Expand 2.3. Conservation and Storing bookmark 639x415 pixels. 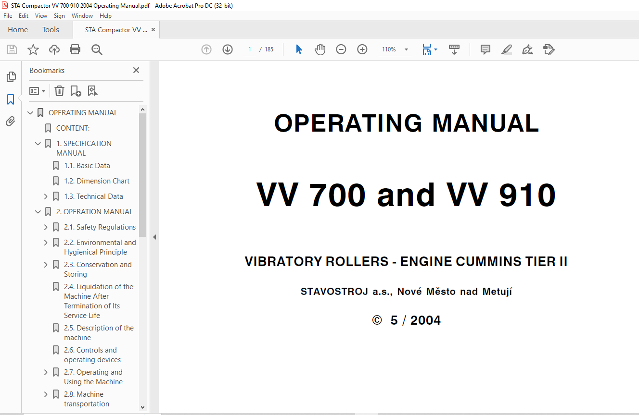[46, 265]
